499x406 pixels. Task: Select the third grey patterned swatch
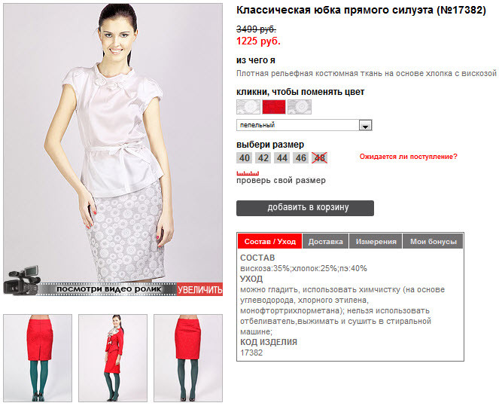point(300,107)
